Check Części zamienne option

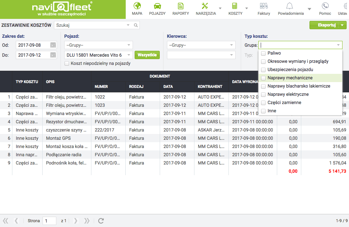tap(263, 103)
